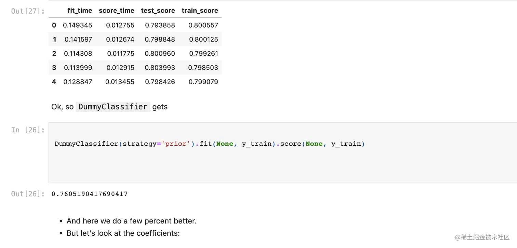Viewport: 517px width, 248px height.
Task: Click the Out[27] output prompt
Action: (28, 11)
